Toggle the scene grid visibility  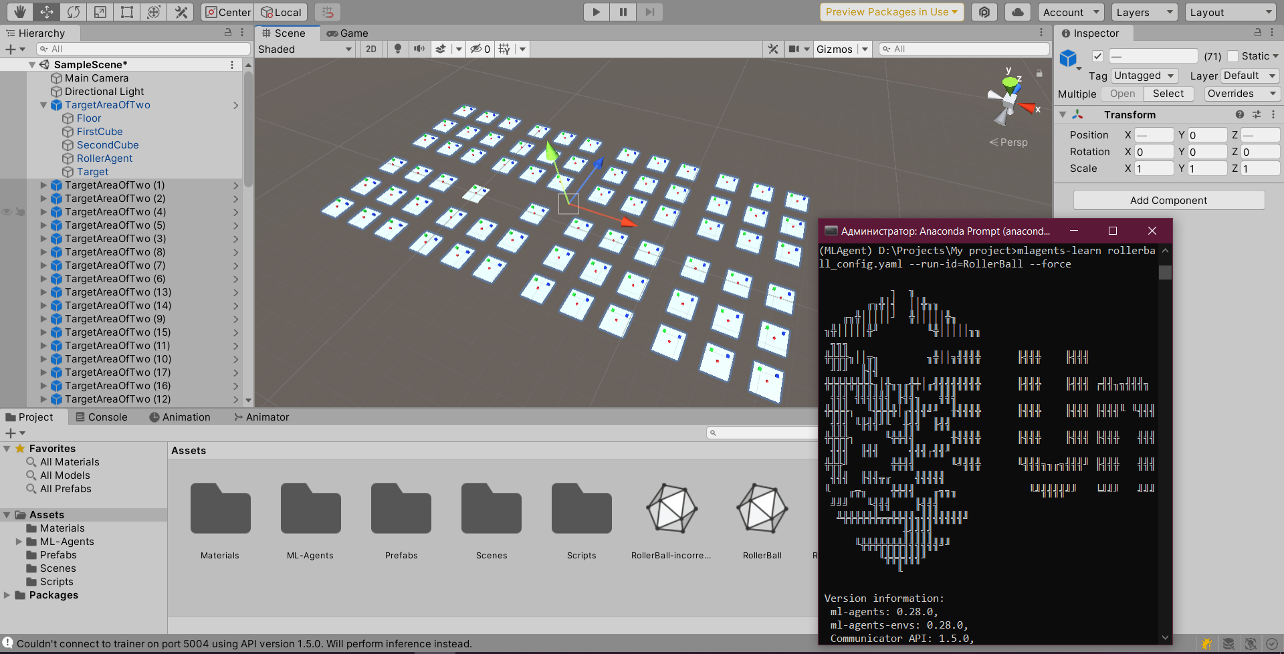(x=504, y=49)
